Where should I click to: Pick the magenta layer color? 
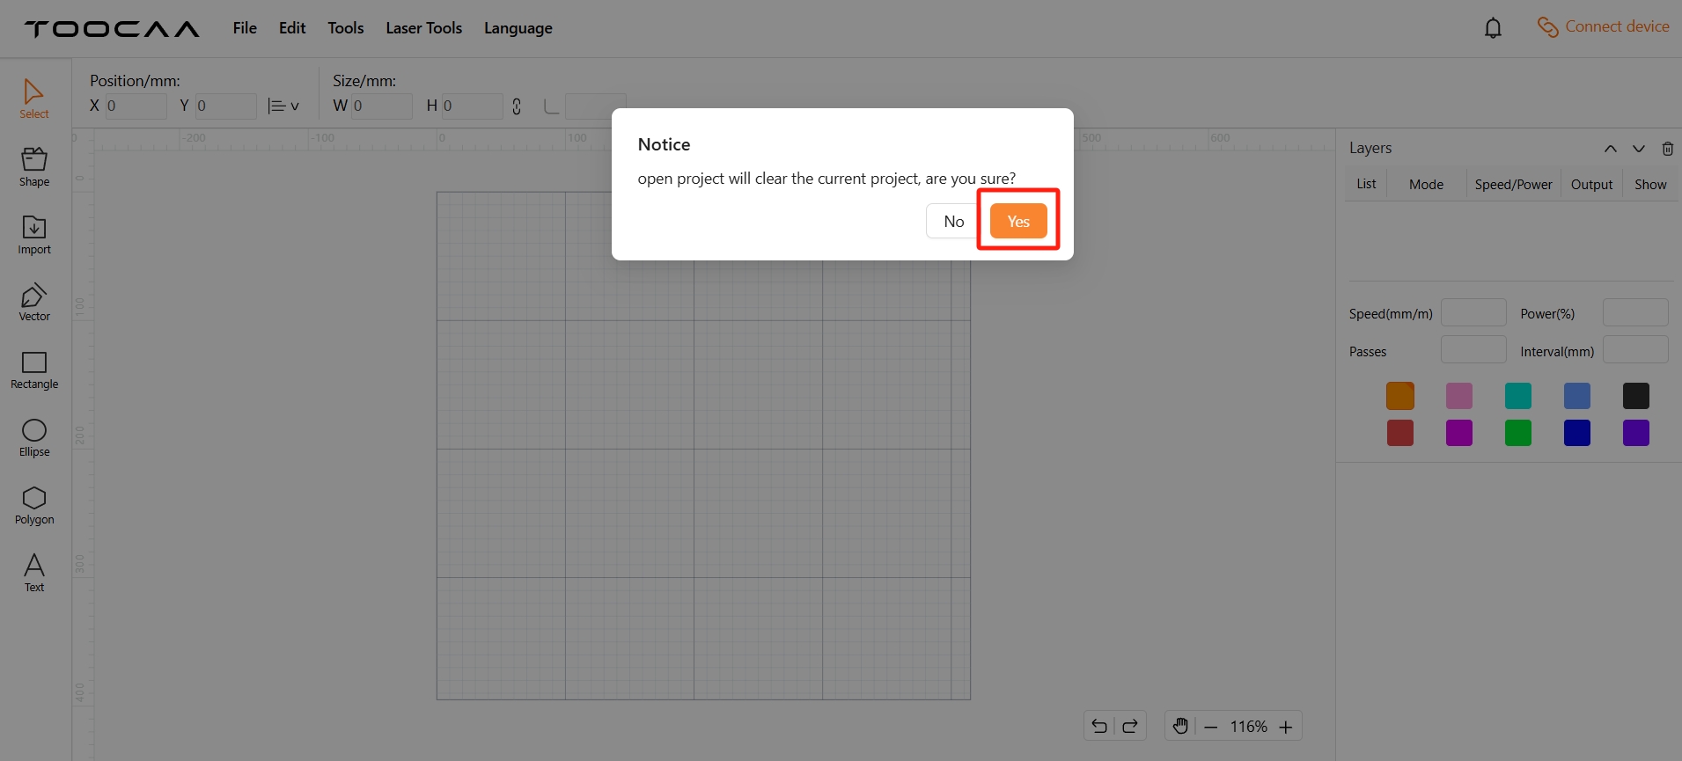[1459, 433]
